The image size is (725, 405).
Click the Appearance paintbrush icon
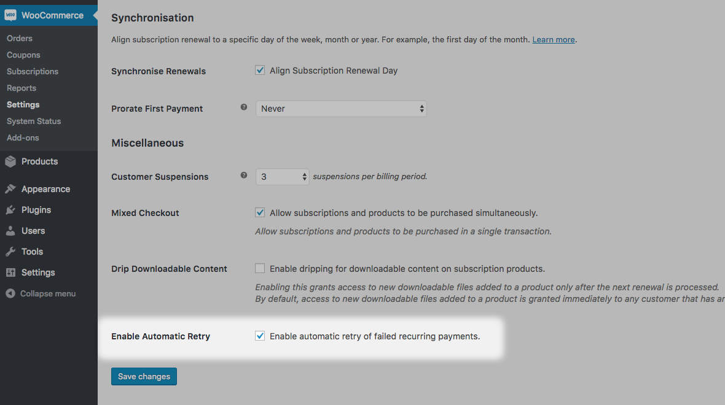point(10,189)
